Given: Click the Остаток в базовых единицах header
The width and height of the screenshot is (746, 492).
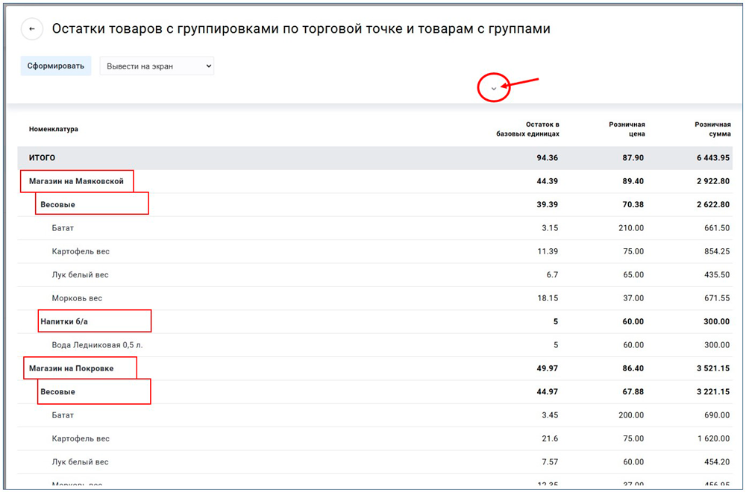Looking at the screenshot, I should (x=528, y=129).
